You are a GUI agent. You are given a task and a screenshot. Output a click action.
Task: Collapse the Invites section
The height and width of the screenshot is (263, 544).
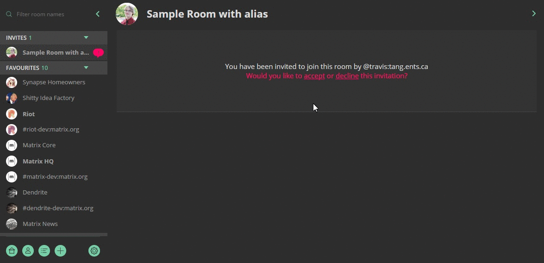click(86, 38)
